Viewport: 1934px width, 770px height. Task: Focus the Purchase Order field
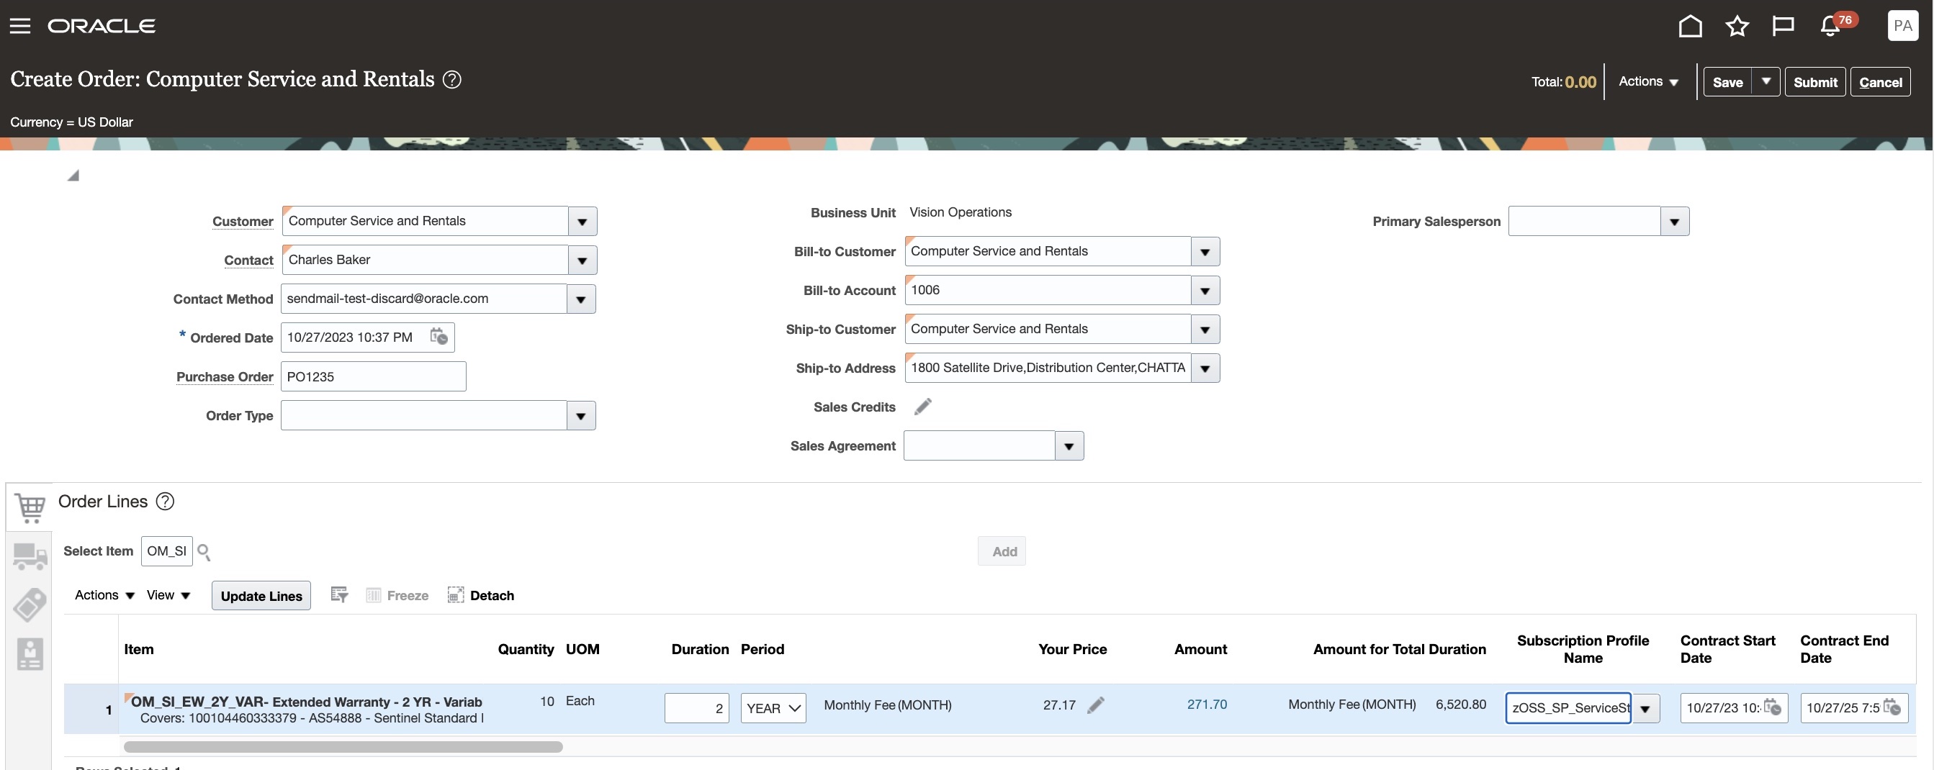pos(373,377)
